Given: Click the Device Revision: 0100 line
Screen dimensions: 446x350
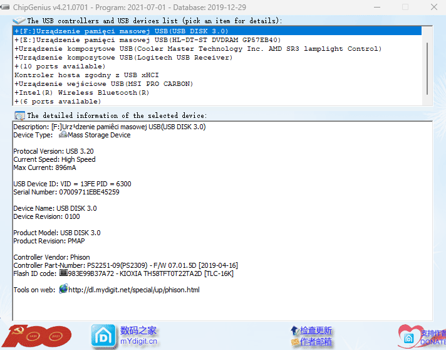Looking at the screenshot, I should coord(46,217).
